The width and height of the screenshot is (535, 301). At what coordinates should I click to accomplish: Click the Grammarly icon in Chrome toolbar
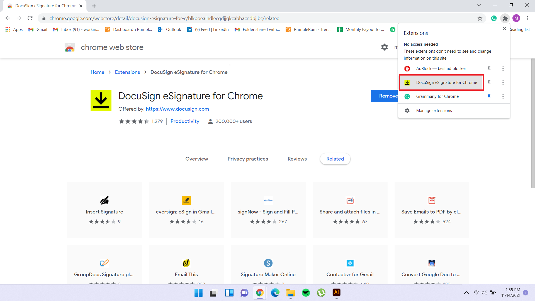coord(494,18)
